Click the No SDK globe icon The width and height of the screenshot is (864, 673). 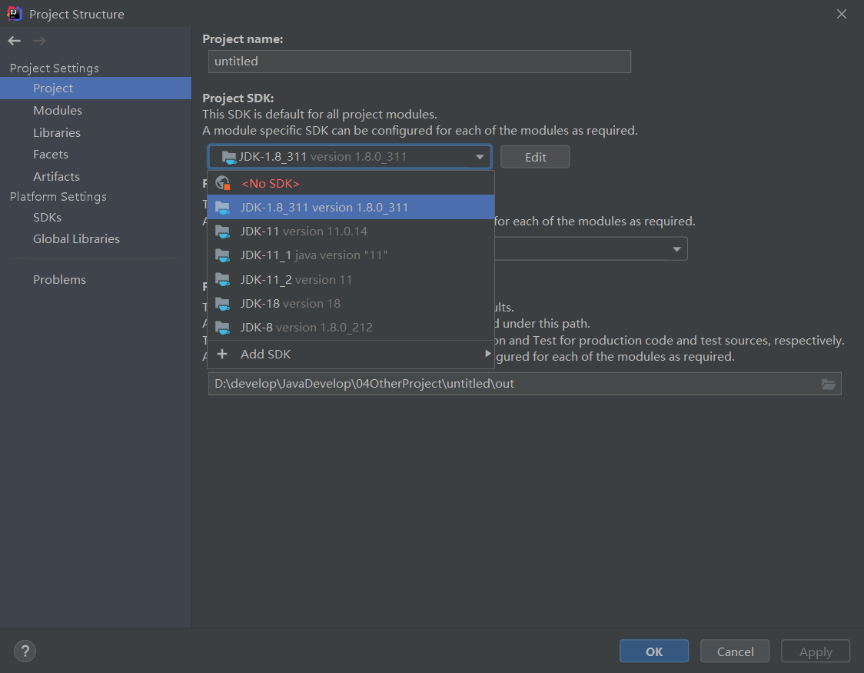pos(223,183)
